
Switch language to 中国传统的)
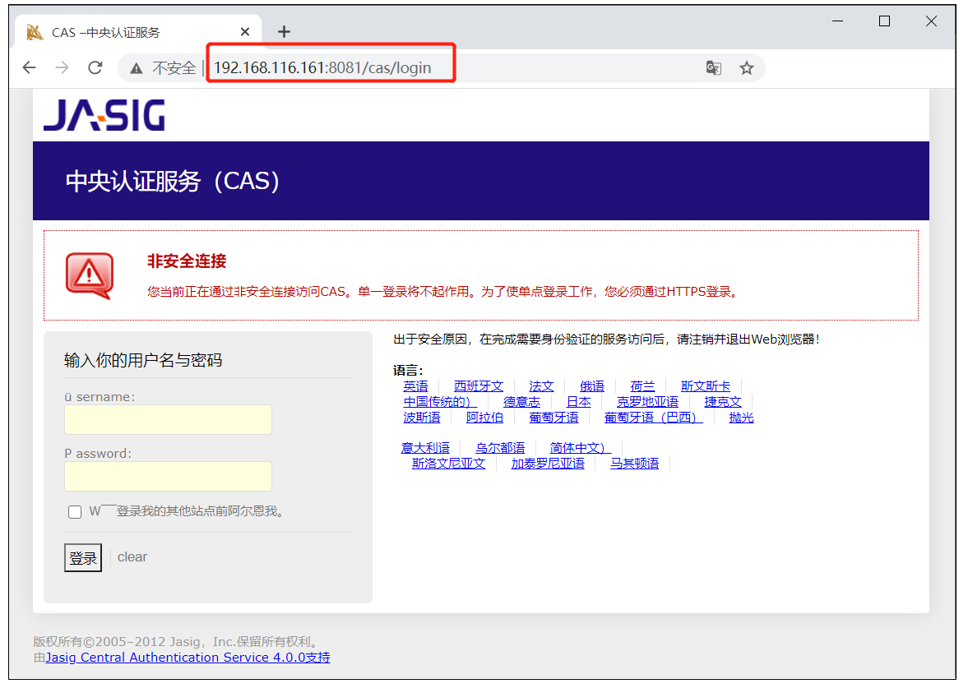(439, 402)
